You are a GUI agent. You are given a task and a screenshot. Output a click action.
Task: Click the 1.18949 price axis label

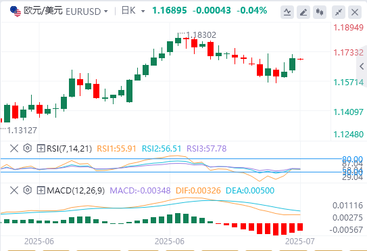349,28
